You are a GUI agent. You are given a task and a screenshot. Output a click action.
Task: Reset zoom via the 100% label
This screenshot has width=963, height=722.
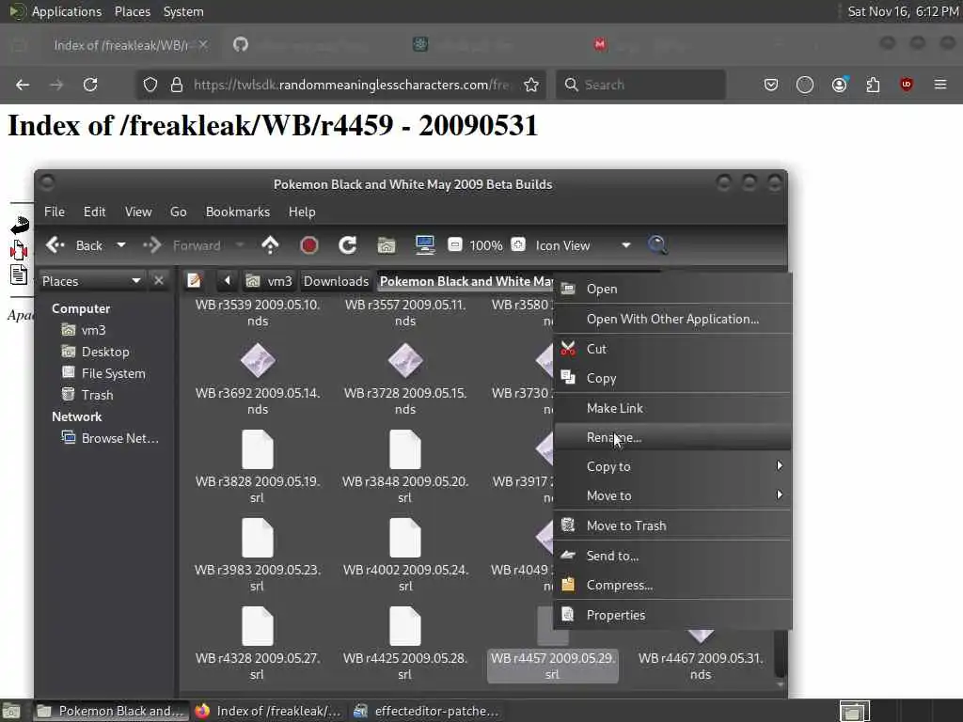pos(486,245)
